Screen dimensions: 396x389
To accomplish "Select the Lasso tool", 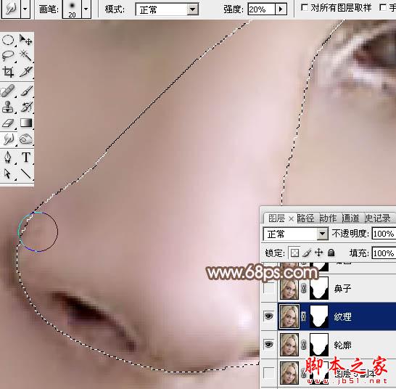I will coord(8,56).
